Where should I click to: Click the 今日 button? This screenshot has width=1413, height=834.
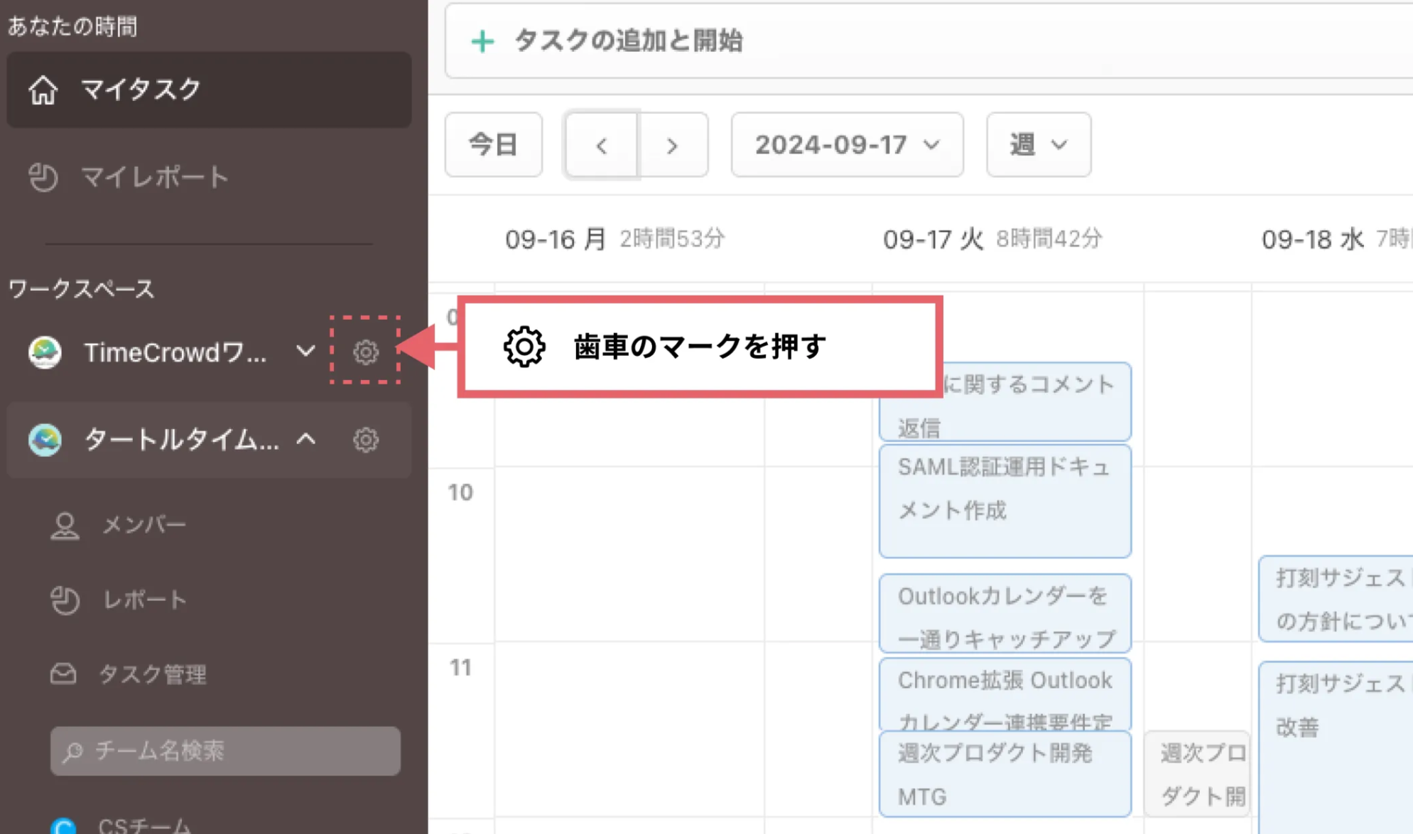[493, 145]
